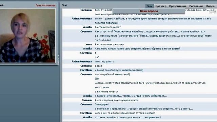Select message 'хоть с кем то и потом новый канал оттока энергии?'
217x122 pixels.
tap(125, 113)
